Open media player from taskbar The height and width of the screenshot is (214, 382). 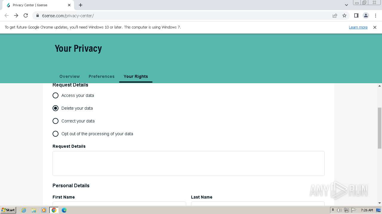pos(44,210)
